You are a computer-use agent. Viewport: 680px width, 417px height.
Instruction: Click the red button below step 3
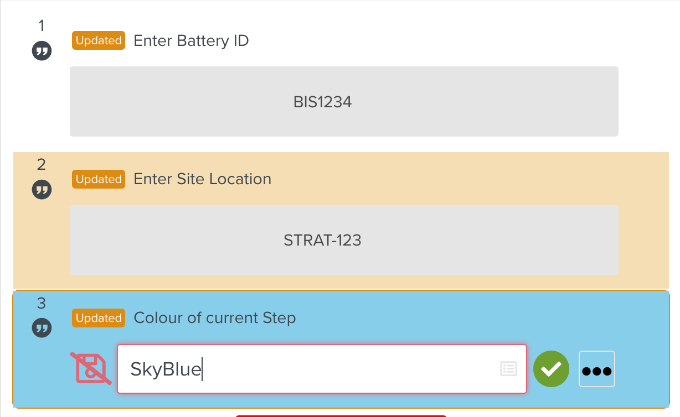341,415
